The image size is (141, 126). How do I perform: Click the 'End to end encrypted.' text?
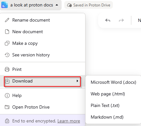tap(34, 121)
